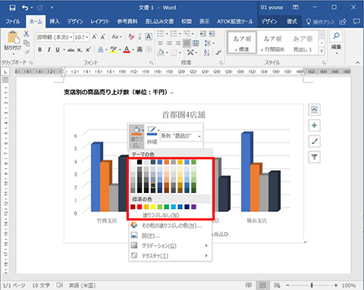Choose その他の塗りつぶしの色 option

[x=170, y=225]
